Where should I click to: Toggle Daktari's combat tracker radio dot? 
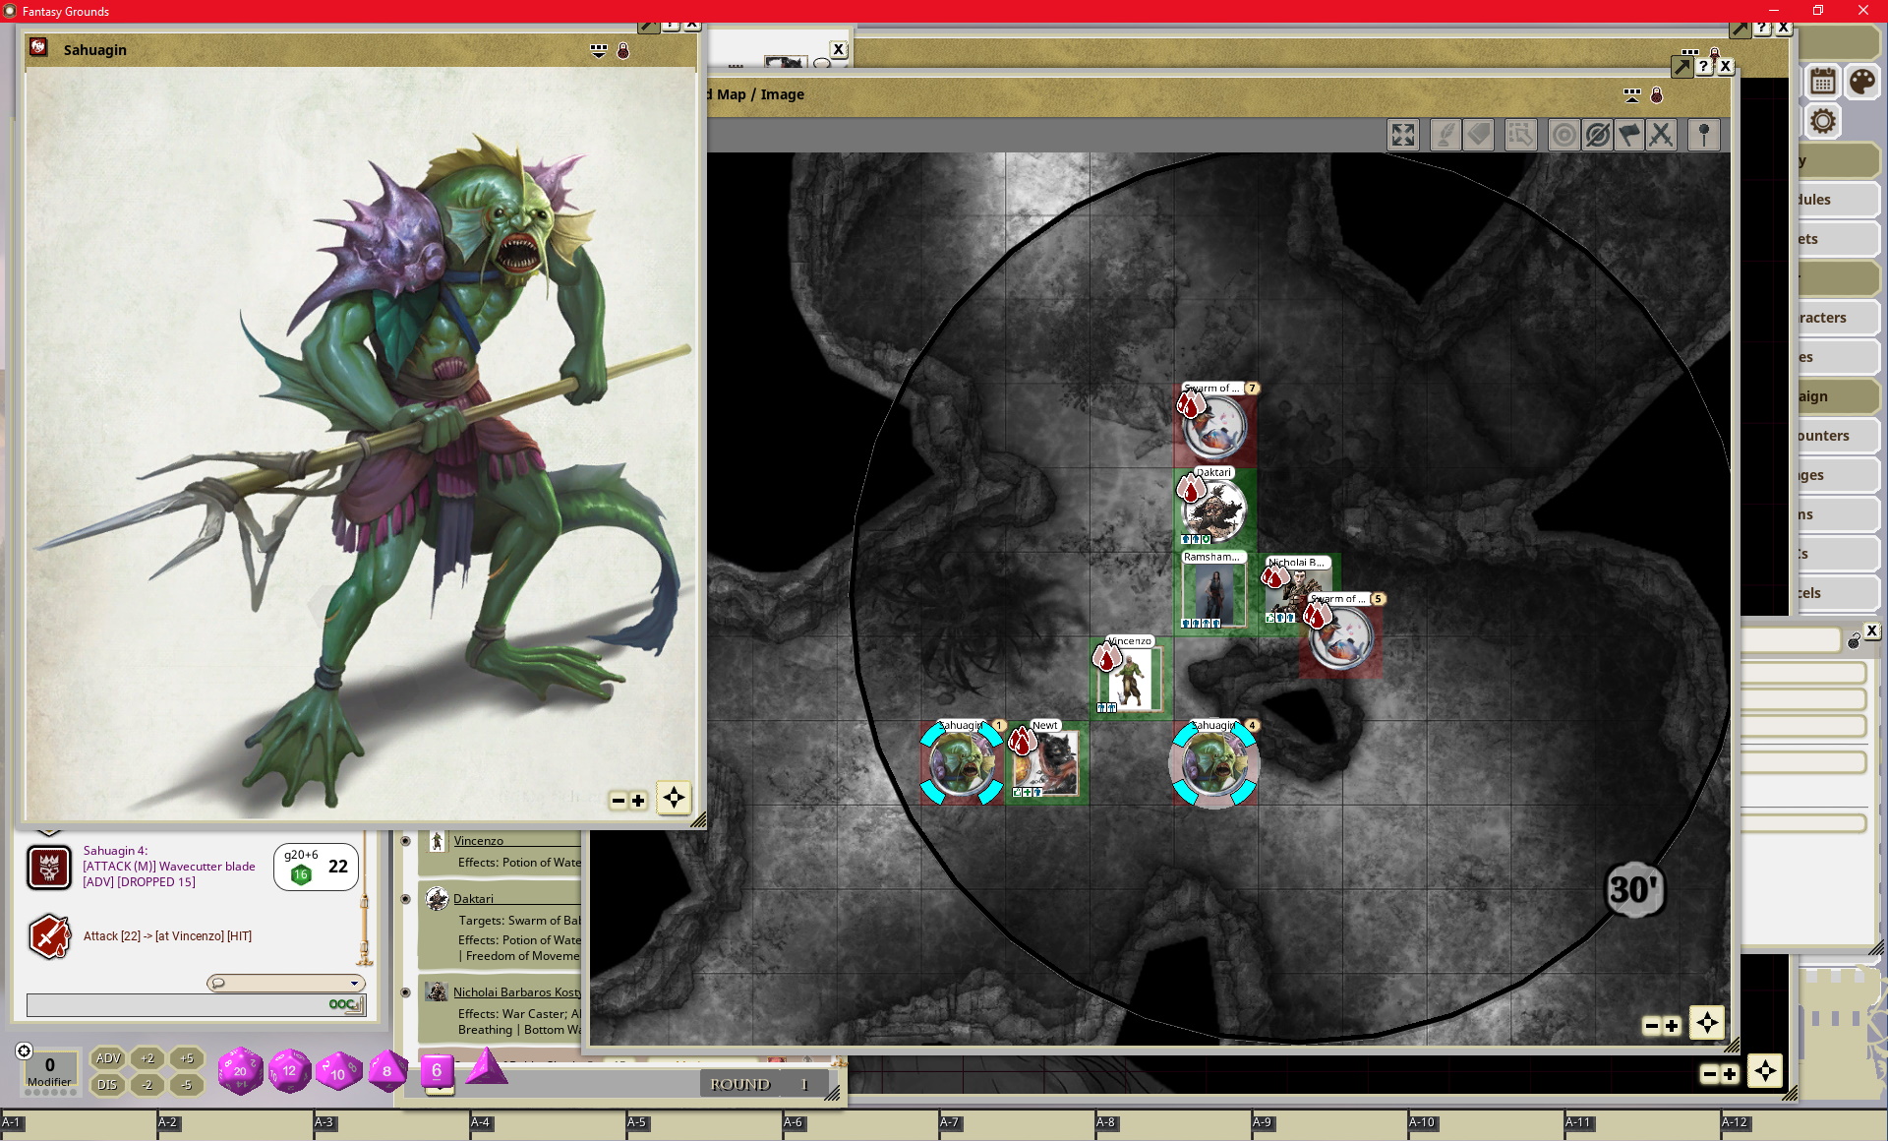point(405,899)
